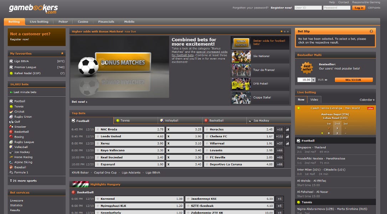Click the Snooker balls icon
Viewport: 387px width, 214px height.
(x=11, y=127)
